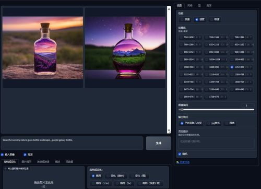261x189 pixels.
Task: Toggle the Input Image checkbox
Action: [x=2, y=155]
